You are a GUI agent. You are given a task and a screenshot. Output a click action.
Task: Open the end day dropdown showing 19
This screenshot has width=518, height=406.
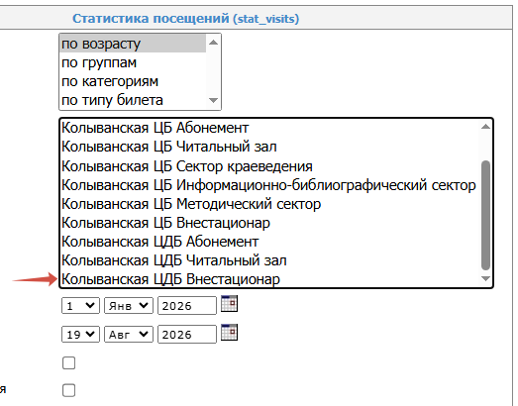coord(80,335)
